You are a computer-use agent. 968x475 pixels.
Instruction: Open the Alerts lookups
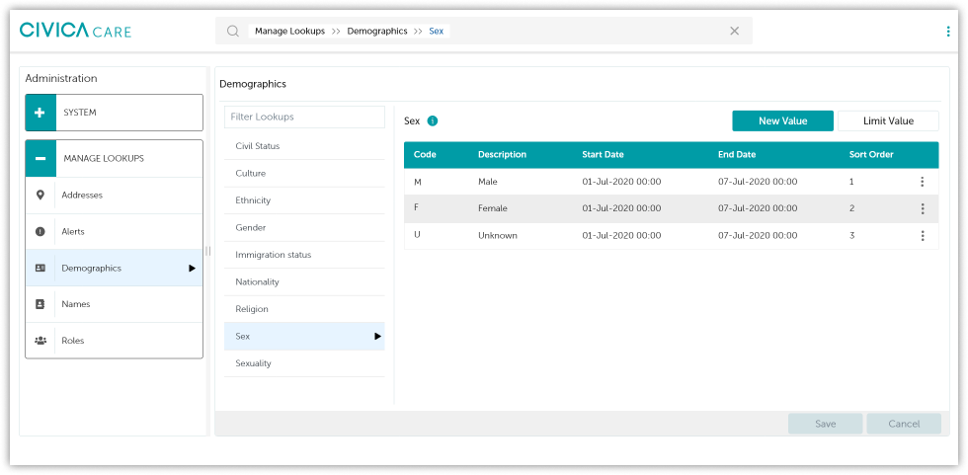[114, 231]
